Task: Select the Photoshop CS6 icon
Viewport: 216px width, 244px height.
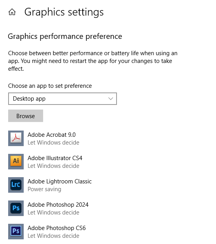Action: tap(16, 232)
